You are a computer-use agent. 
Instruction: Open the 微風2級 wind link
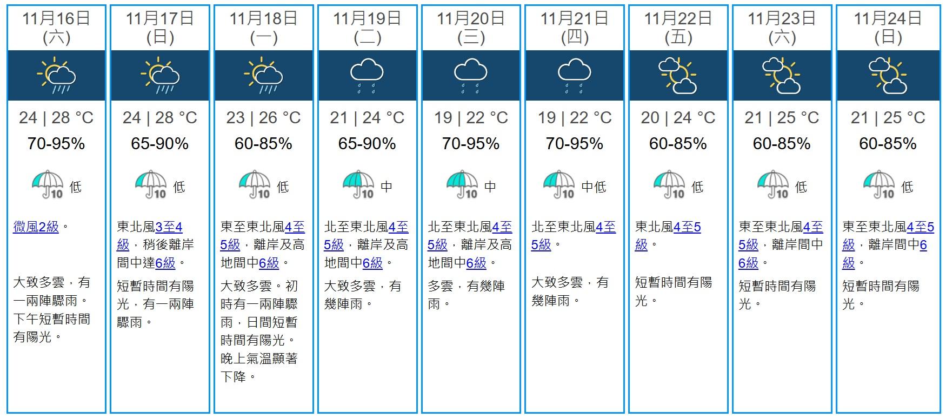[x=36, y=227]
